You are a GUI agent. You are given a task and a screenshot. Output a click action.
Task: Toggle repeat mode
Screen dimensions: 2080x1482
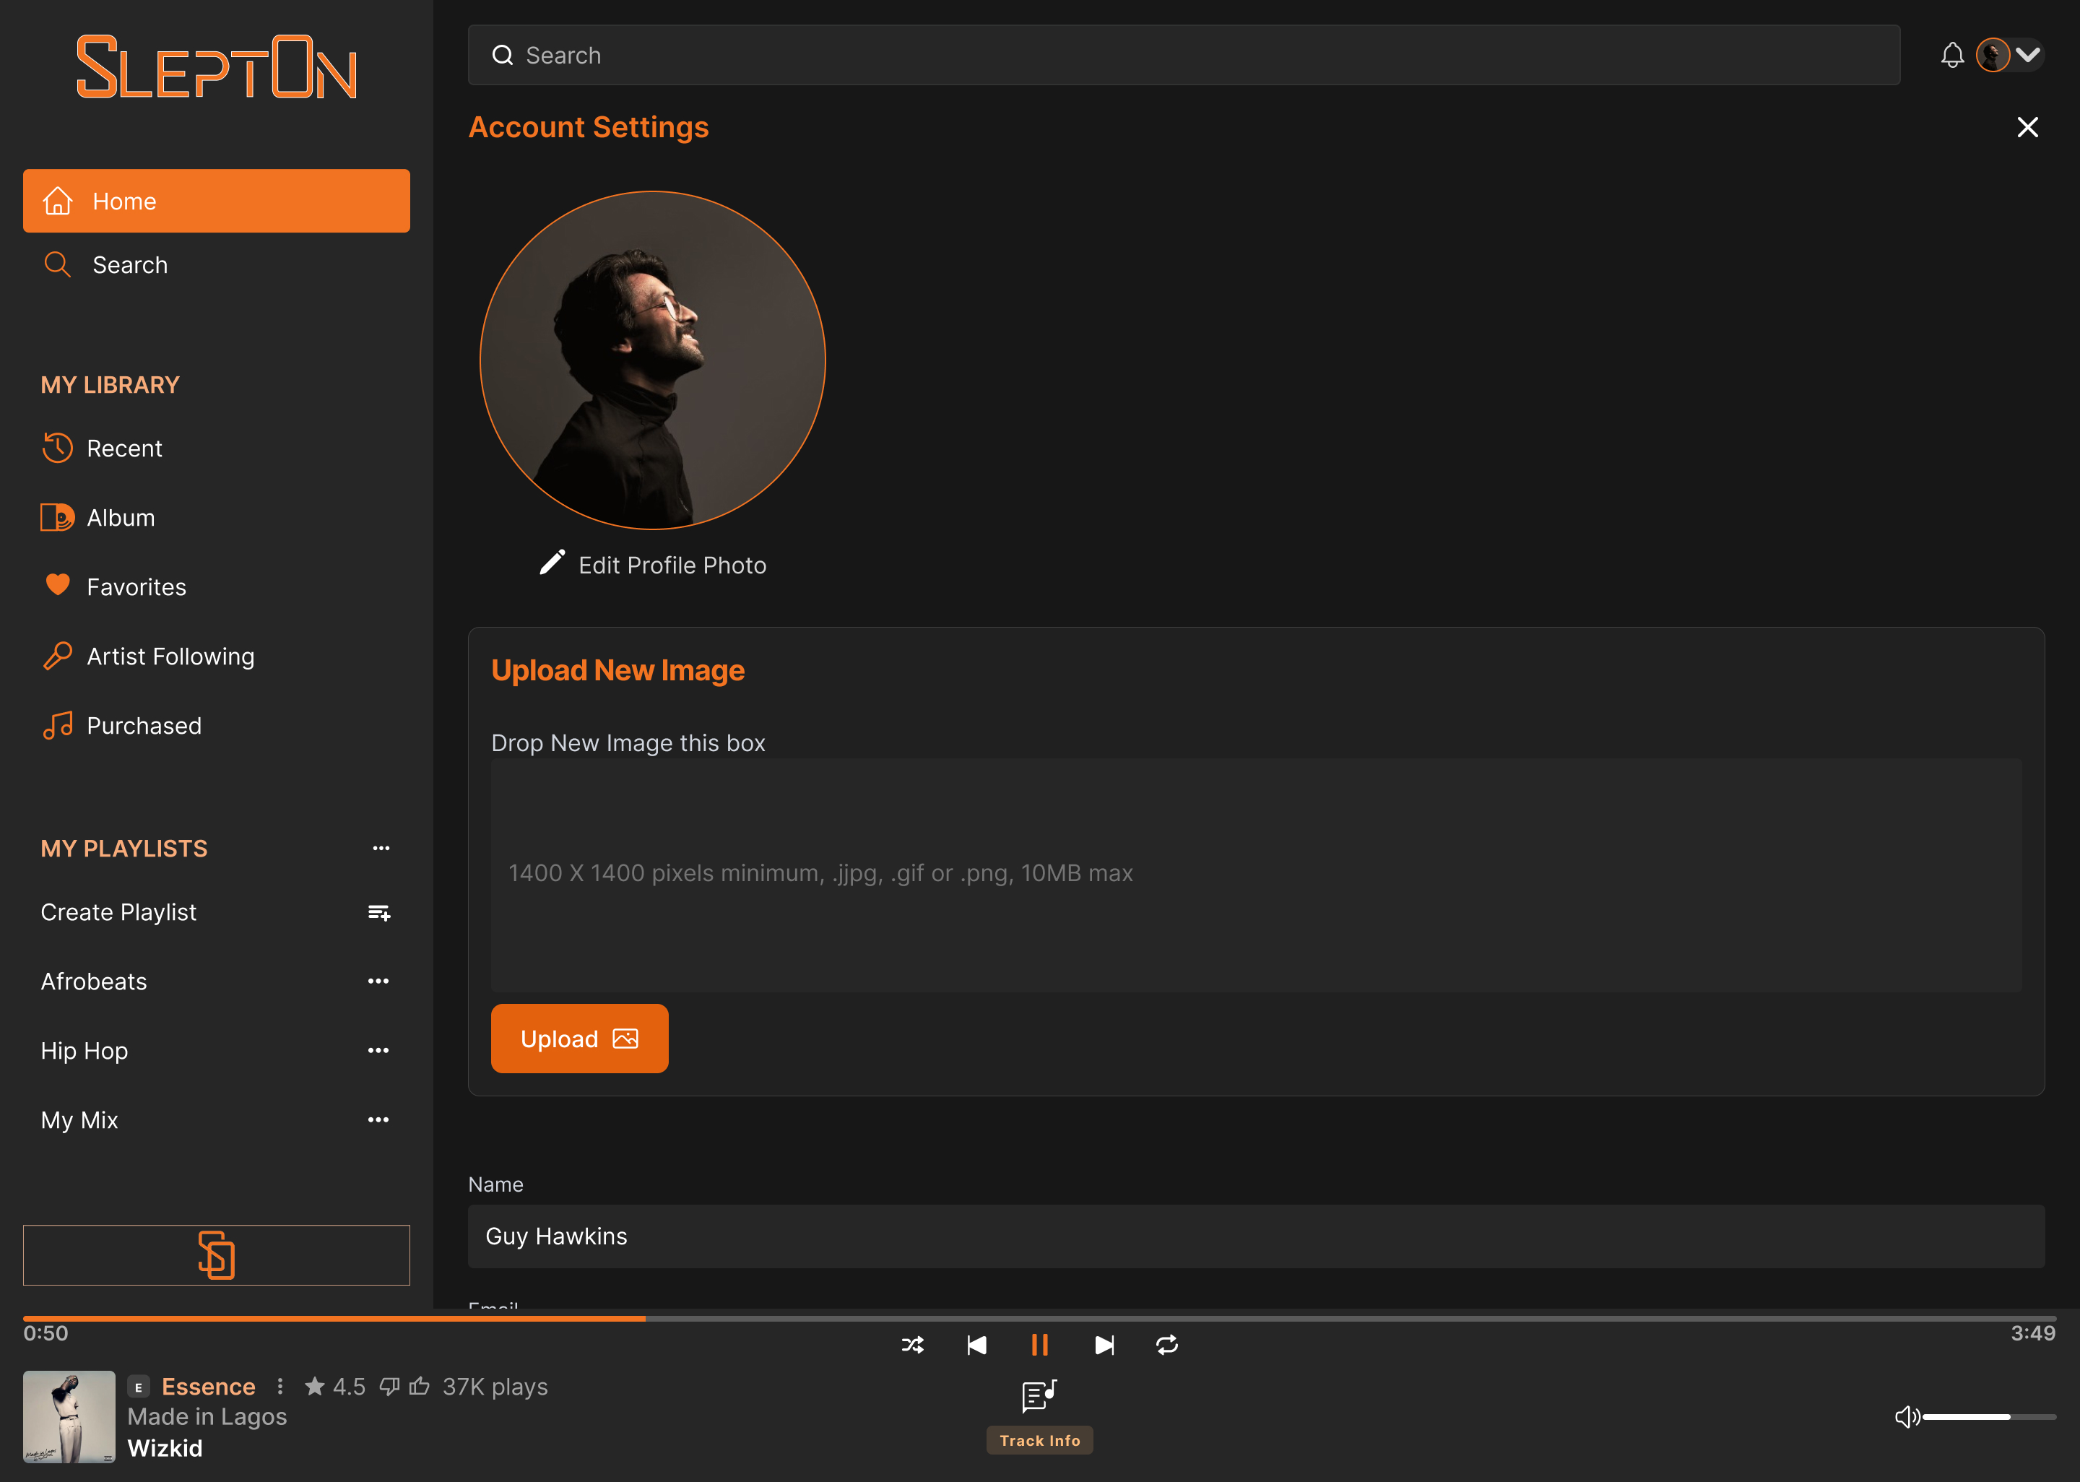(1167, 1345)
